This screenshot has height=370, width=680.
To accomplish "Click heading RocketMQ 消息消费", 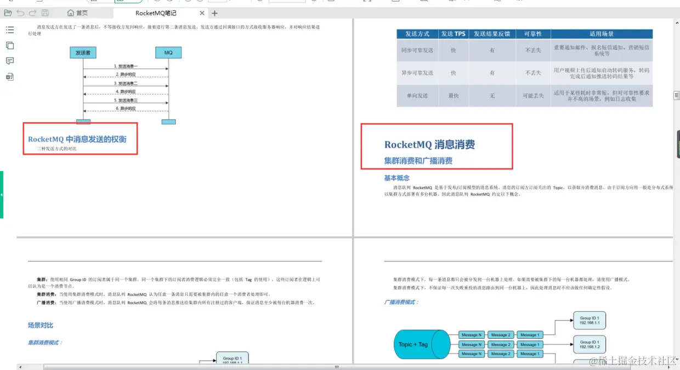I will tap(429, 145).
